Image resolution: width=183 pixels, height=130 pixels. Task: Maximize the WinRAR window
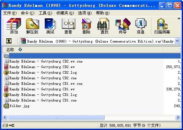point(170,6)
